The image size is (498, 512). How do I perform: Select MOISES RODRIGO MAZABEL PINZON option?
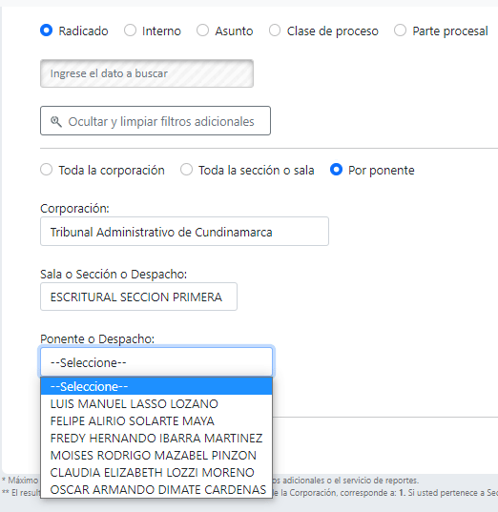pos(156,455)
